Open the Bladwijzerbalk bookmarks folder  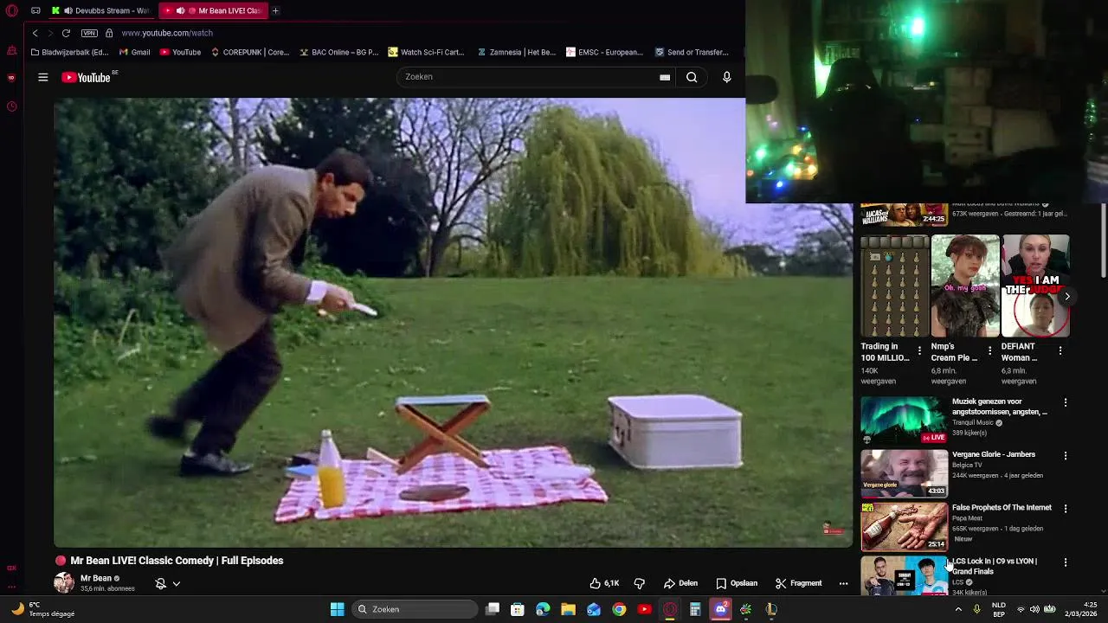[x=69, y=52]
